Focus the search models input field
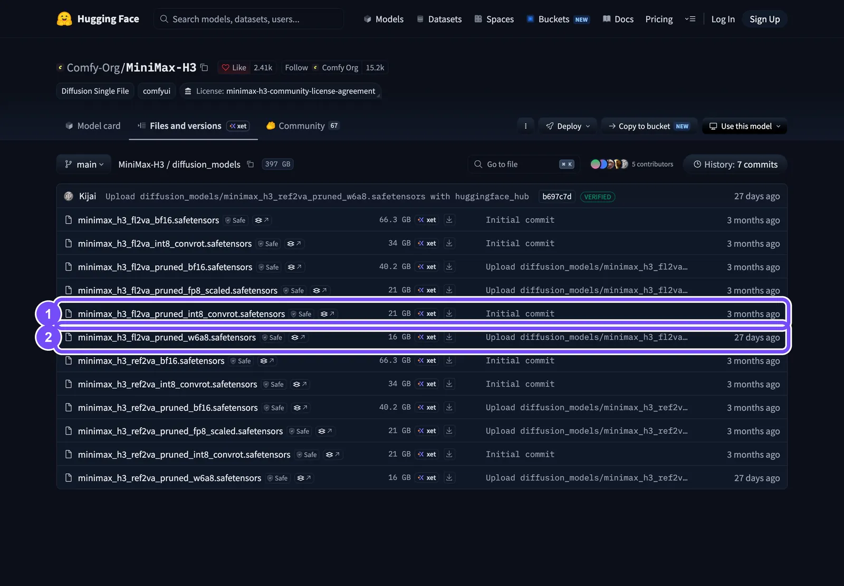Screen dimensions: 844x586 click(248, 19)
